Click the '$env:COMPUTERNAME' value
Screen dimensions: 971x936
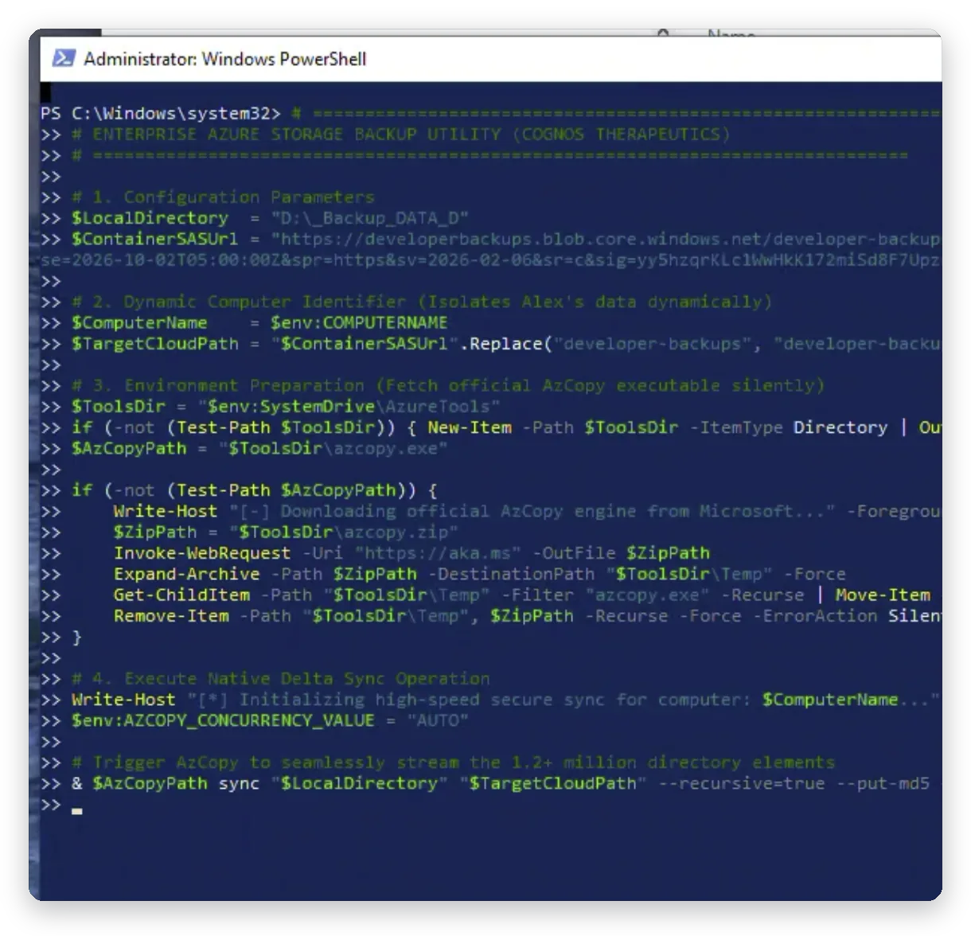tap(359, 322)
